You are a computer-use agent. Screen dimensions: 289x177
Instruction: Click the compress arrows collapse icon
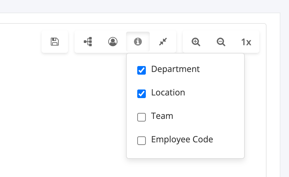163,42
